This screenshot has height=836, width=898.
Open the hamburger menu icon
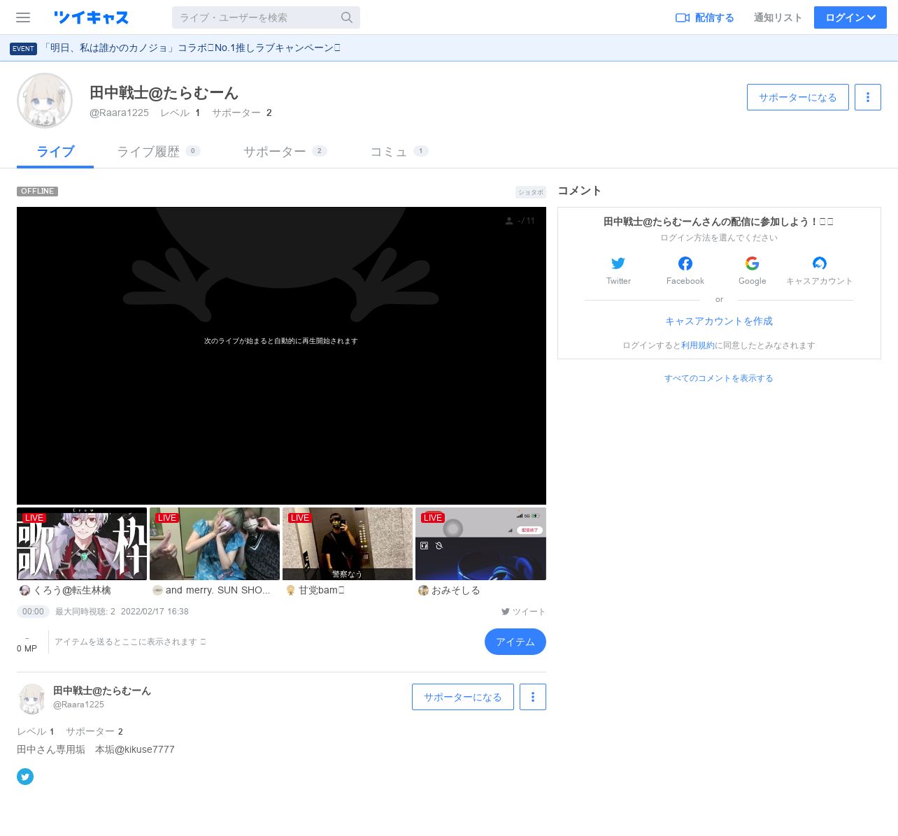pyautogui.click(x=23, y=17)
